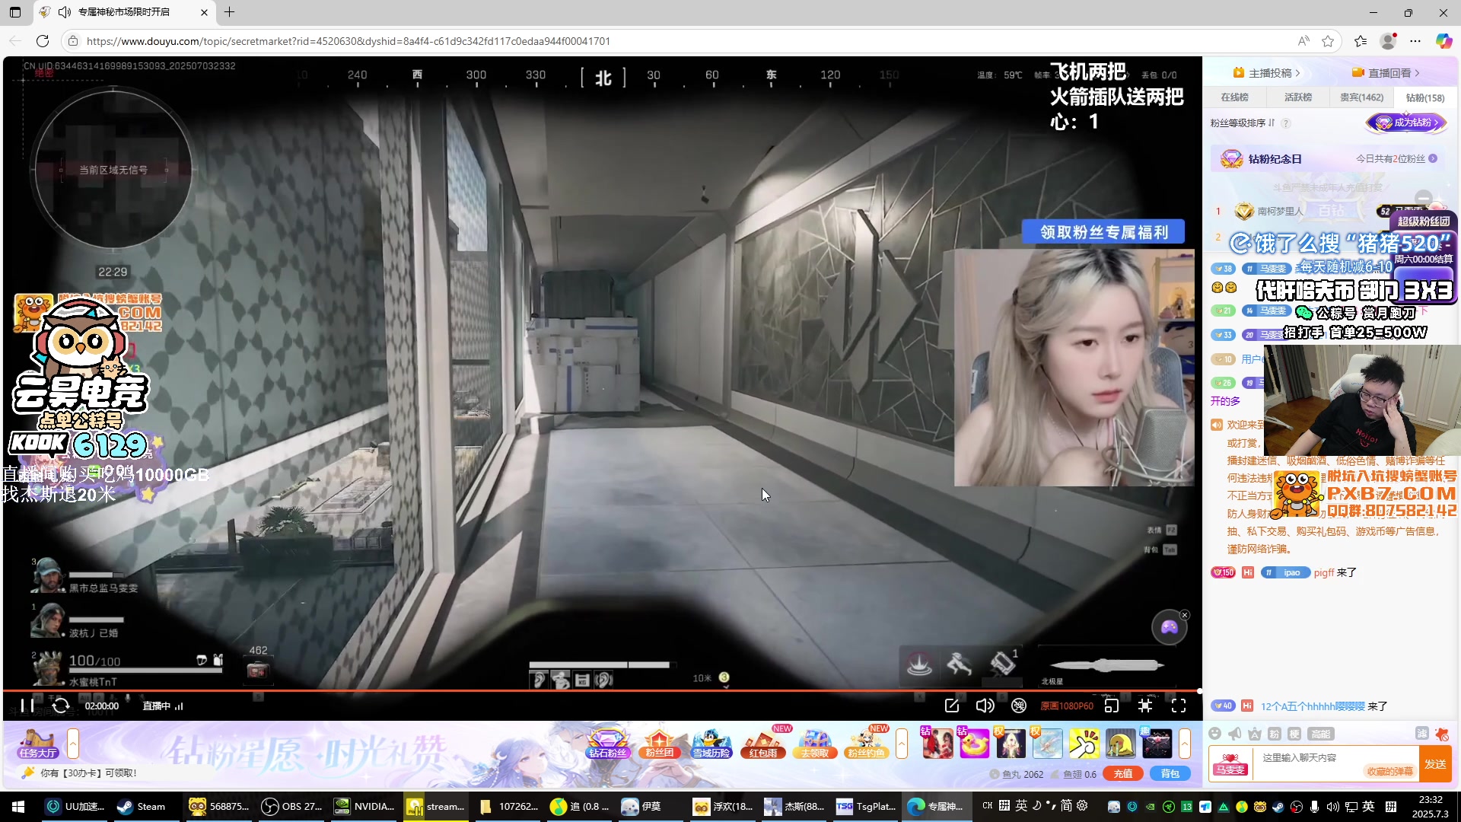The height and width of the screenshot is (822, 1461).
Task: Toggle the 梗 meme danmaku option
Action: [x=1294, y=734]
